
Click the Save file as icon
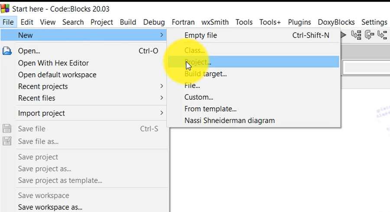7,141
